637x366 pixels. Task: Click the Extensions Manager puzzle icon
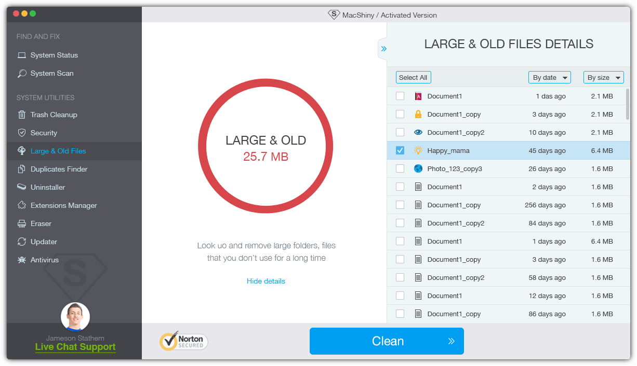point(22,205)
